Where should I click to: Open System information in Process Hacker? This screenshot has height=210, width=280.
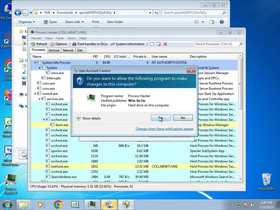pyautogui.click(x=127, y=44)
